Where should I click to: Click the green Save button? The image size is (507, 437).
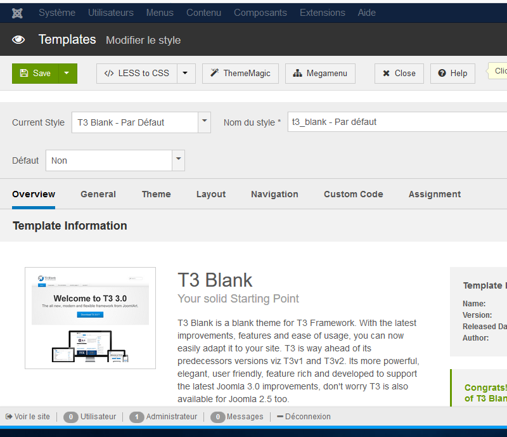pyautogui.click(x=35, y=74)
